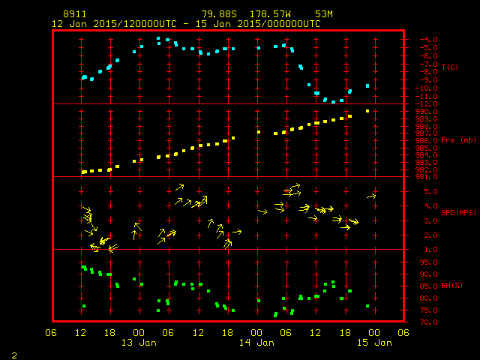Click the 988.0 pressure tick value

427,127
